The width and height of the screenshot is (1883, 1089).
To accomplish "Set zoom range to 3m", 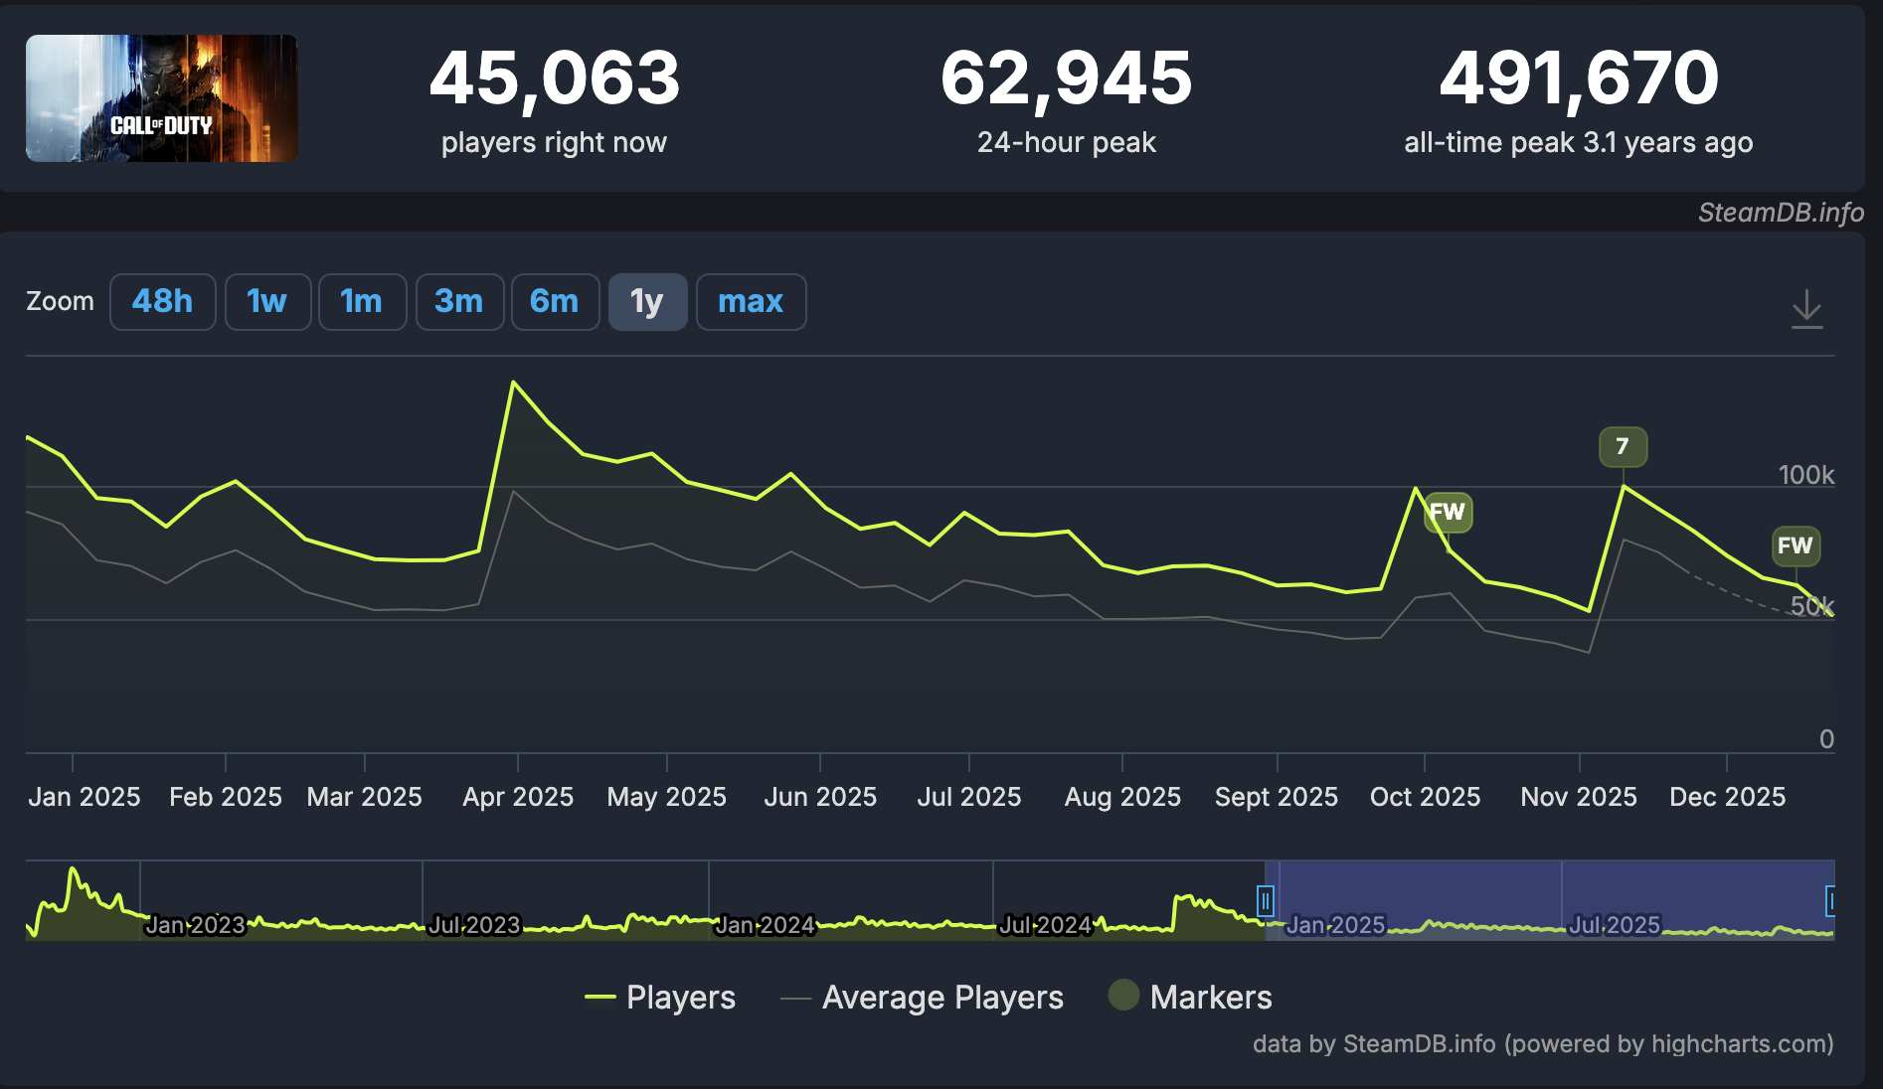I will [x=459, y=302].
